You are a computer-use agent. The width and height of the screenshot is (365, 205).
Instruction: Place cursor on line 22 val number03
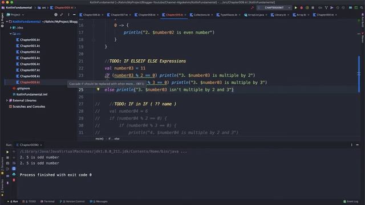point(125,68)
